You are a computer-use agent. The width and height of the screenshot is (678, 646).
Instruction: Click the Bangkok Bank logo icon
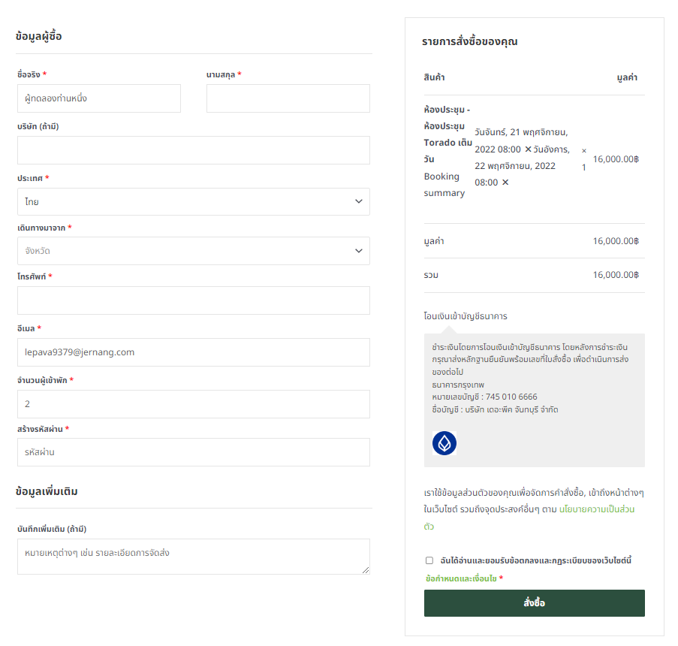[x=444, y=443]
